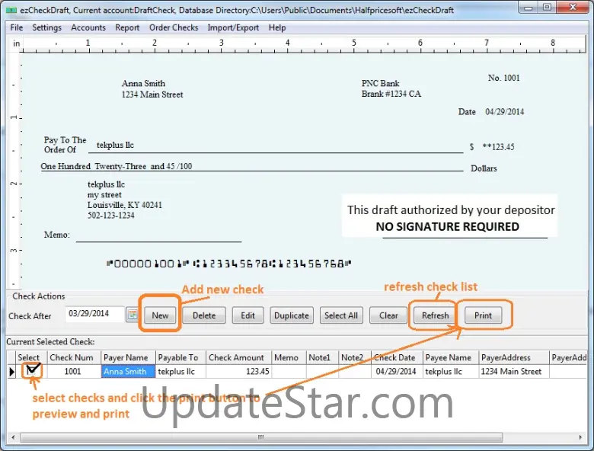The image size is (594, 451).
Task: Click the Note1 column header
Action: click(x=322, y=357)
